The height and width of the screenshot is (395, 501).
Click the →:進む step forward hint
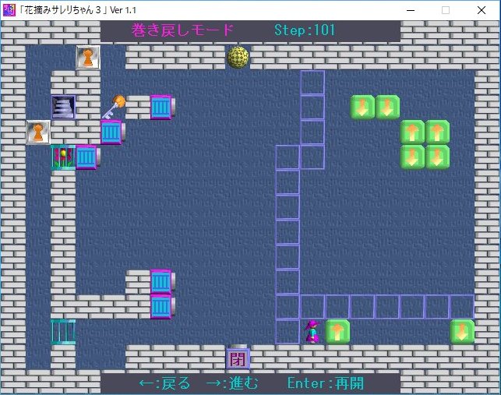click(x=233, y=383)
